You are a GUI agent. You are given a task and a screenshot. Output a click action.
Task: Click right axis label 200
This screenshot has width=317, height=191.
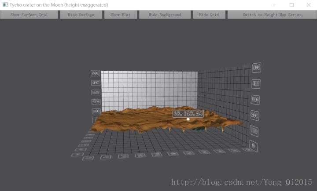[255, 115]
